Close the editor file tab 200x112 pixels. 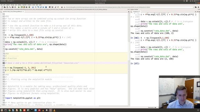[23, 12]
